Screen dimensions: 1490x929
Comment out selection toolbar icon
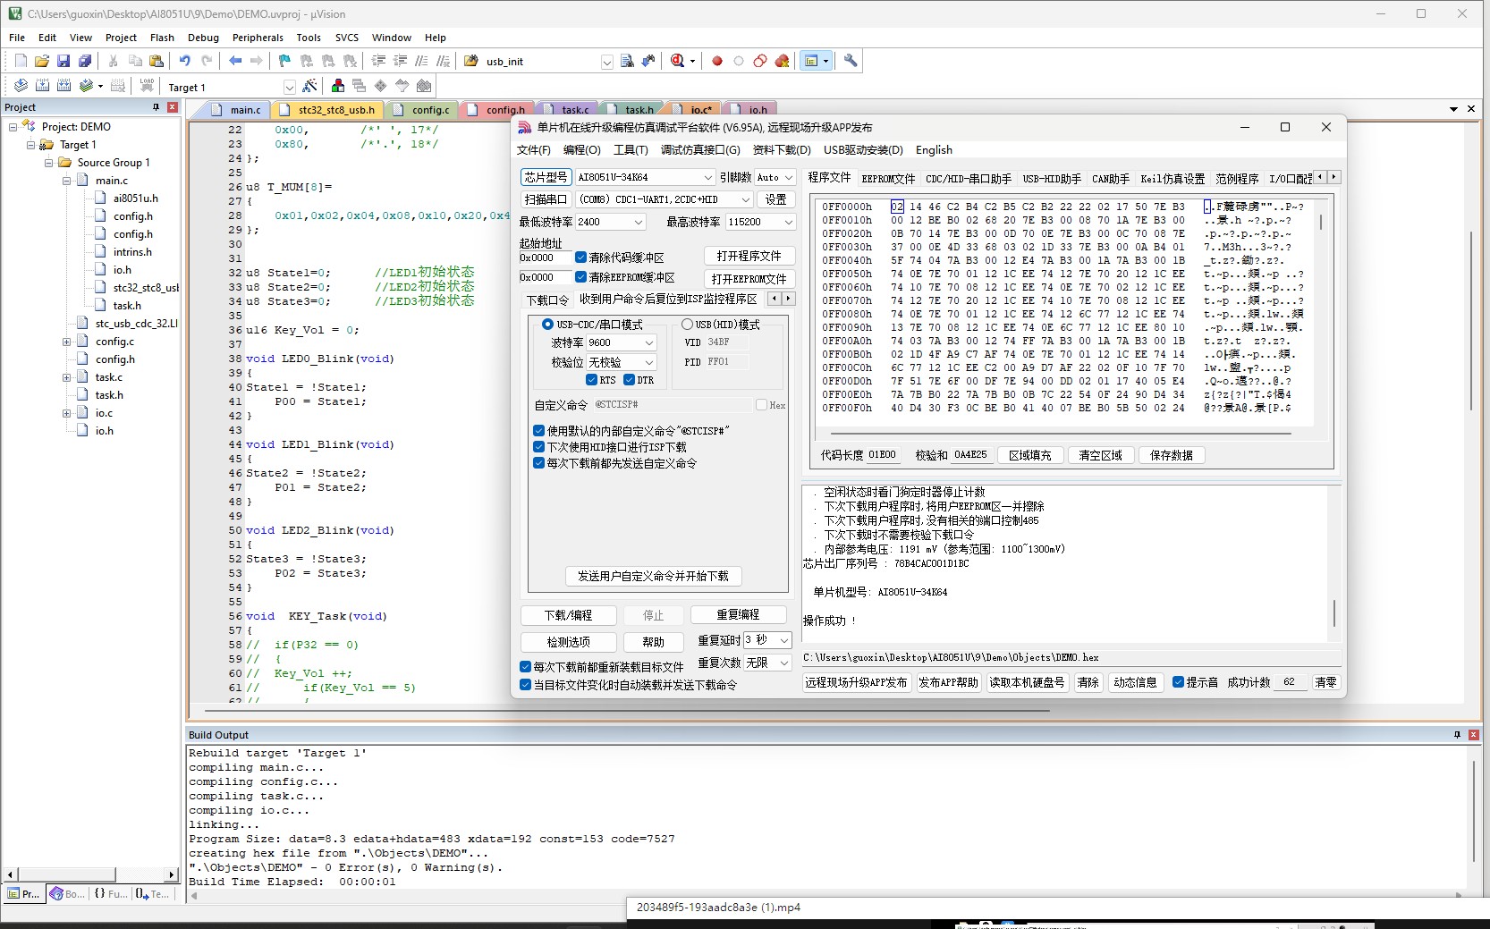coord(421,61)
